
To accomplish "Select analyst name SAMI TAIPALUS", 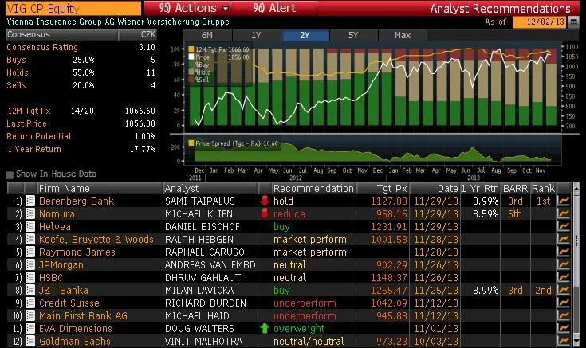I will (200, 201).
